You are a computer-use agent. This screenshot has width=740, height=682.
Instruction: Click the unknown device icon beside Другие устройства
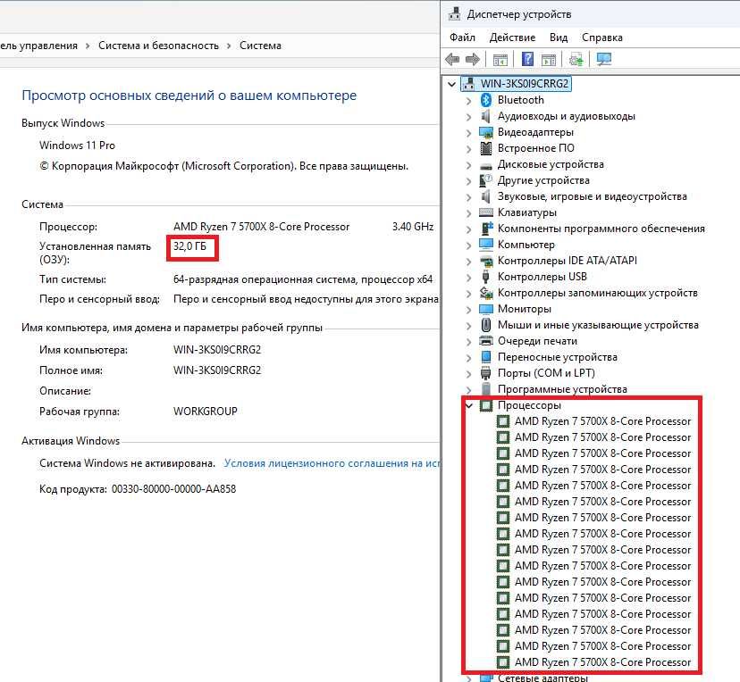[485, 180]
